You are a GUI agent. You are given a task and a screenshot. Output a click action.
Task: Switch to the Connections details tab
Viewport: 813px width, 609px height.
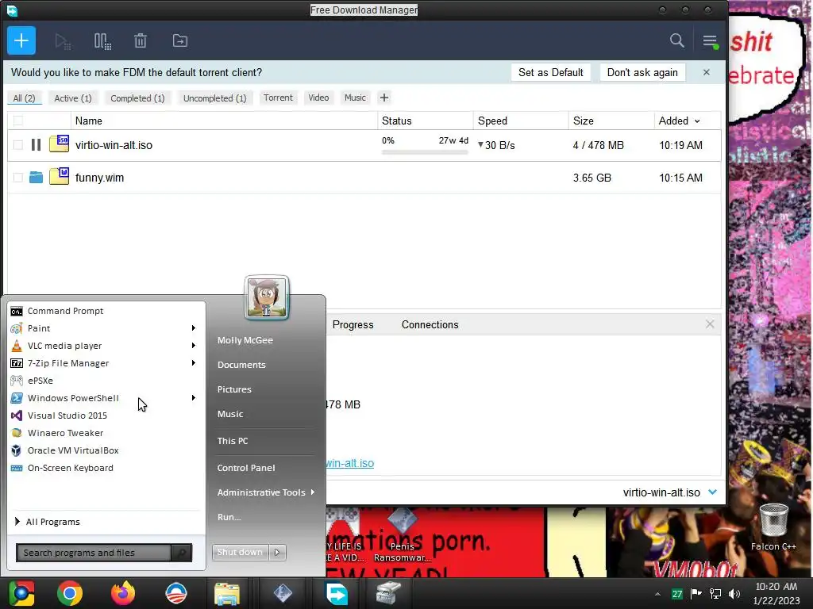tap(430, 324)
